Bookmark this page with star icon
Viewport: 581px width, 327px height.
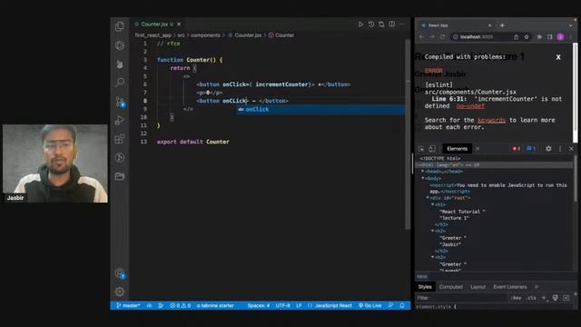pyautogui.click(x=527, y=37)
